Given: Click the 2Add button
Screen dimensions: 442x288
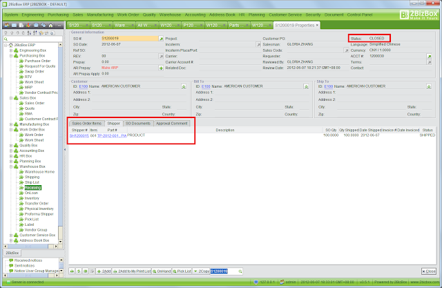Looking at the screenshot, I should click(104, 271).
